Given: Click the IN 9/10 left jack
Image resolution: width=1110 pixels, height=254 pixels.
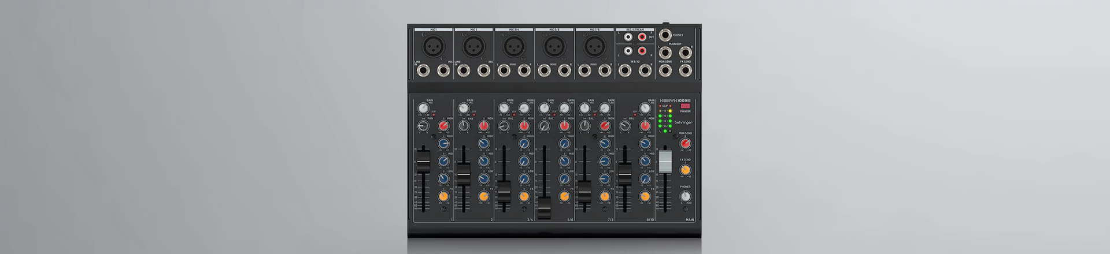Looking at the screenshot, I should (x=625, y=71).
